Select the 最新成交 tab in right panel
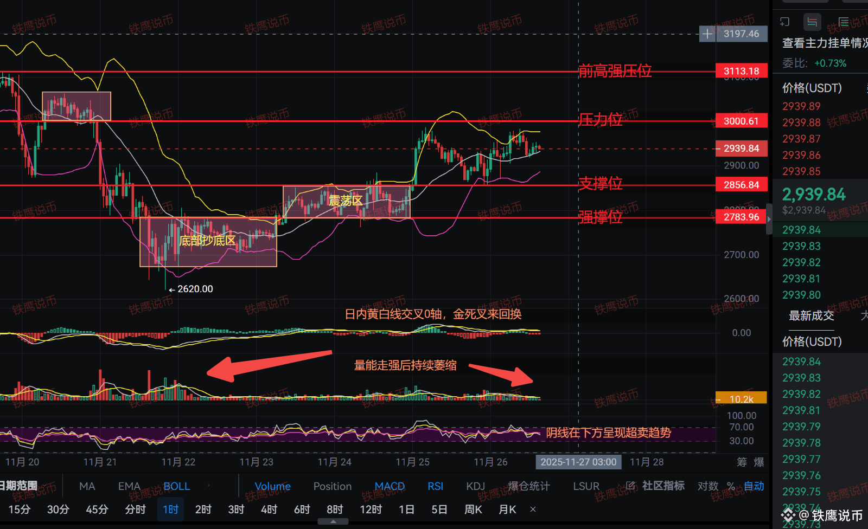 click(x=810, y=316)
